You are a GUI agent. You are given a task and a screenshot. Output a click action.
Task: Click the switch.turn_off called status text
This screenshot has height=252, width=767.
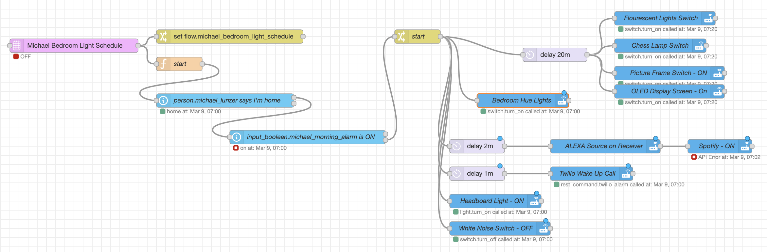pyautogui.click(x=506, y=240)
